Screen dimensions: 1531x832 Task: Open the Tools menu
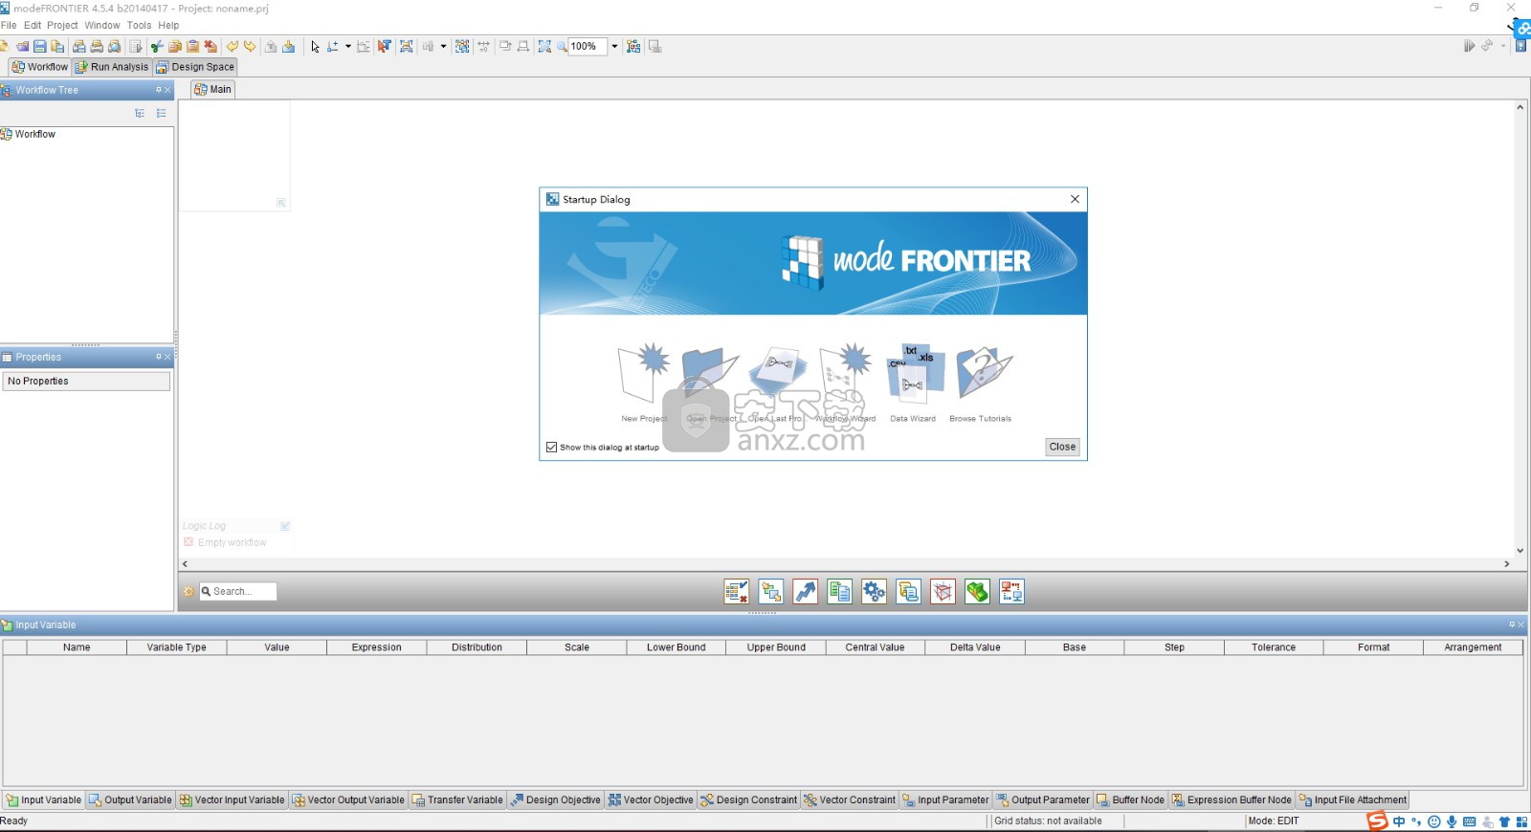[139, 25]
